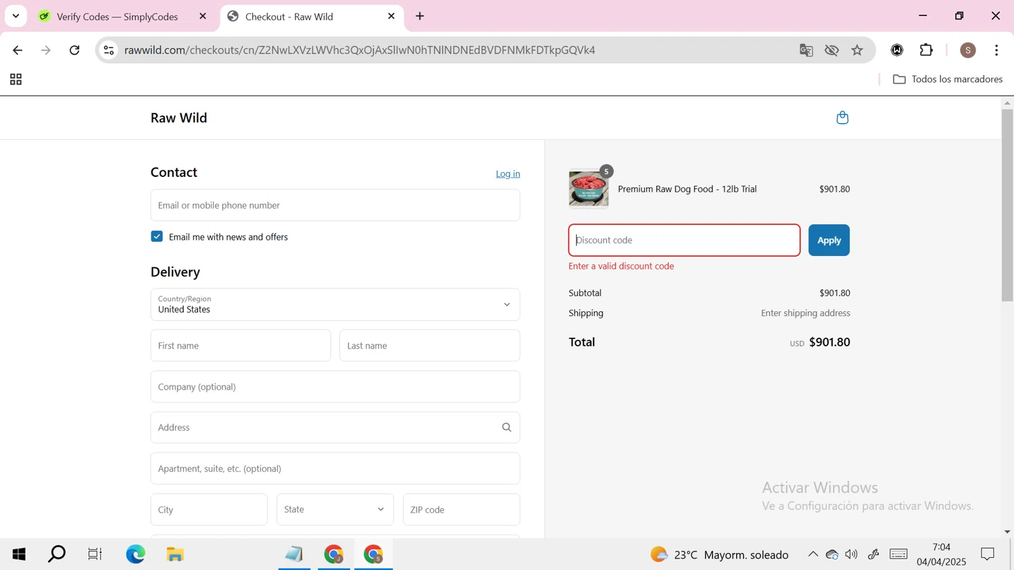The image size is (1014, 570).
Task: Open File Explorer from the taskbar
Action: [x=175, y=554]
